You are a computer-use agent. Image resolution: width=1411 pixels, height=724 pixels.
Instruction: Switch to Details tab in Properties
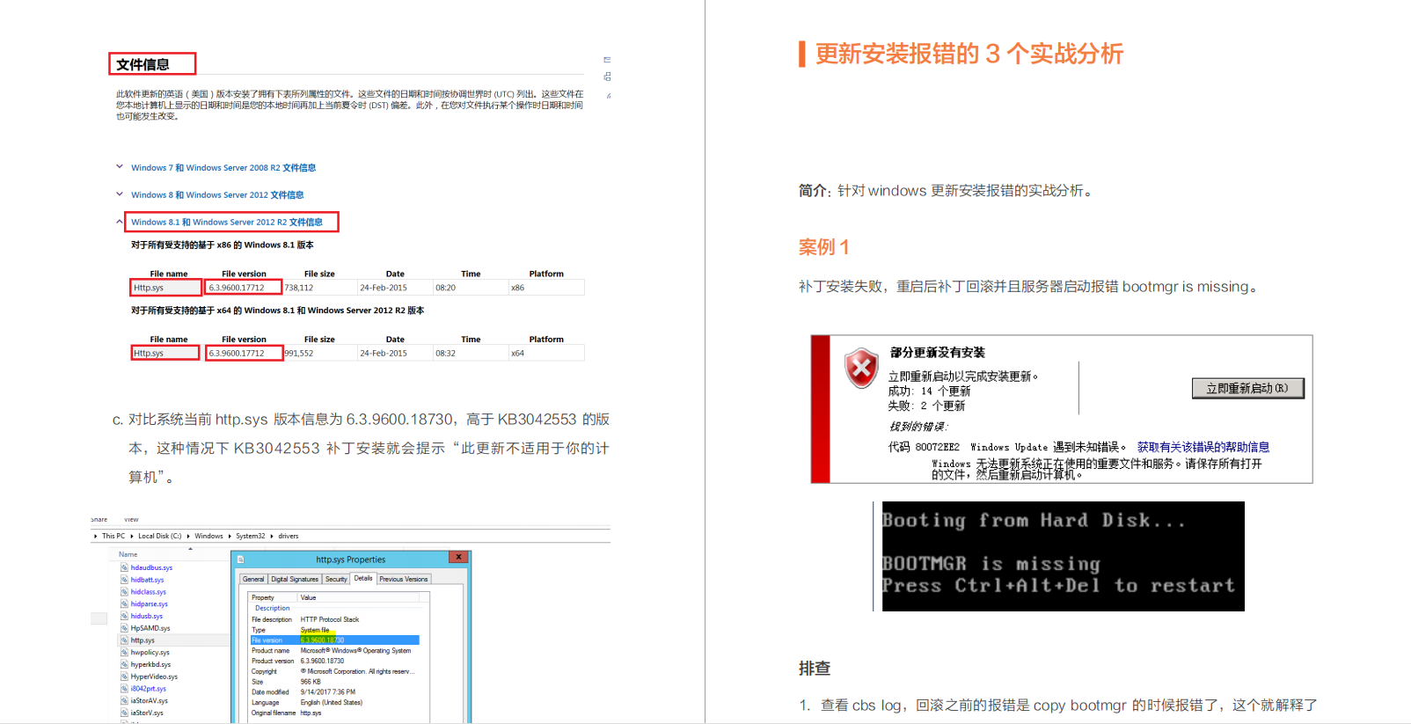363,578
